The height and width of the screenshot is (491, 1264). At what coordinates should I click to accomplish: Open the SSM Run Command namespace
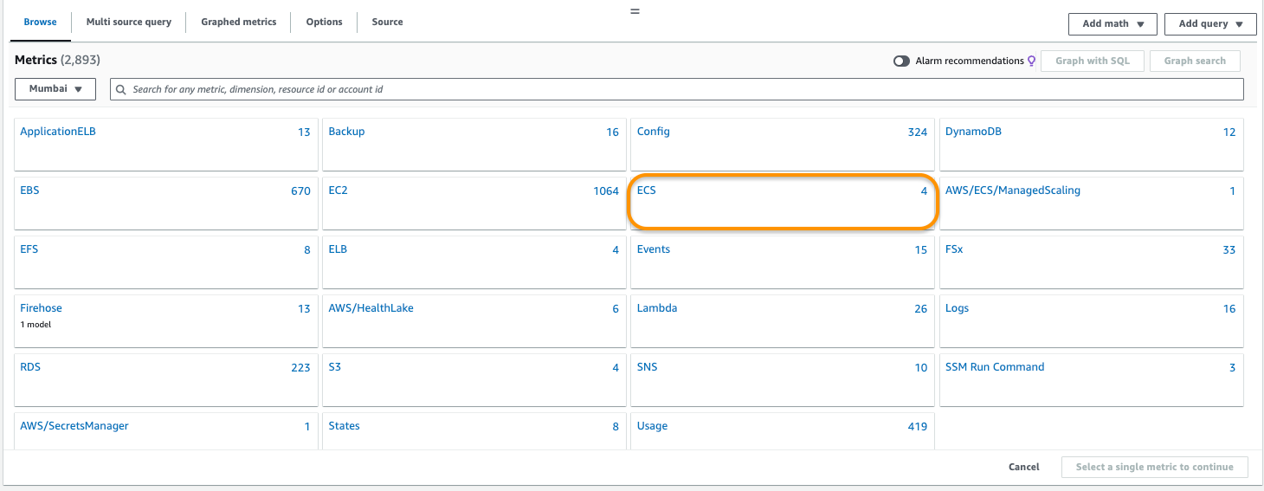[1092, 380]
